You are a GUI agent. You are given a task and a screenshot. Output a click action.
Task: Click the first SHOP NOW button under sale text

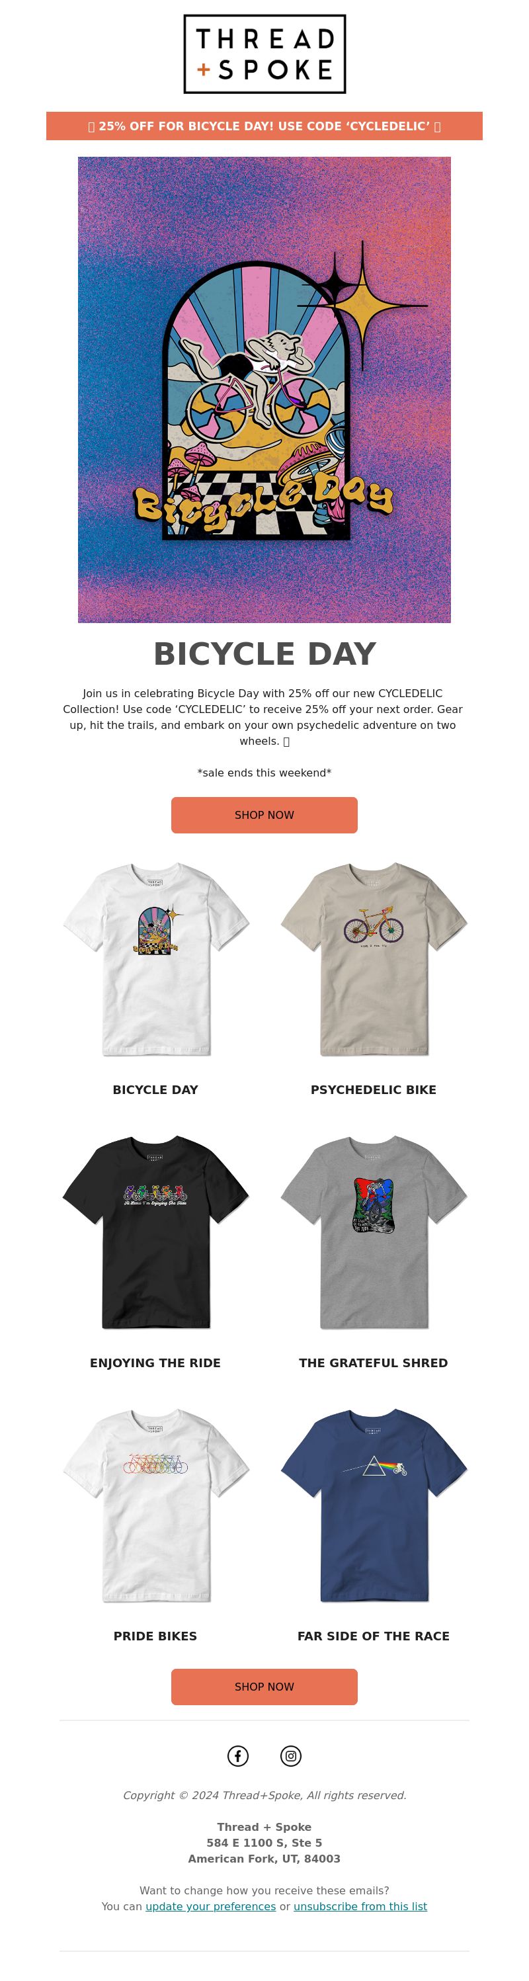(264, 815)
